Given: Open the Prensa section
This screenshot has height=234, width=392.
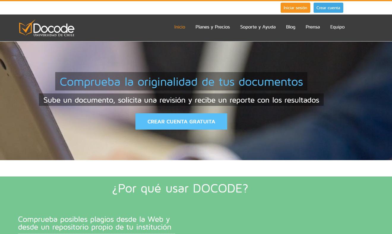Looking at the screenshot, I should point(313,27).
